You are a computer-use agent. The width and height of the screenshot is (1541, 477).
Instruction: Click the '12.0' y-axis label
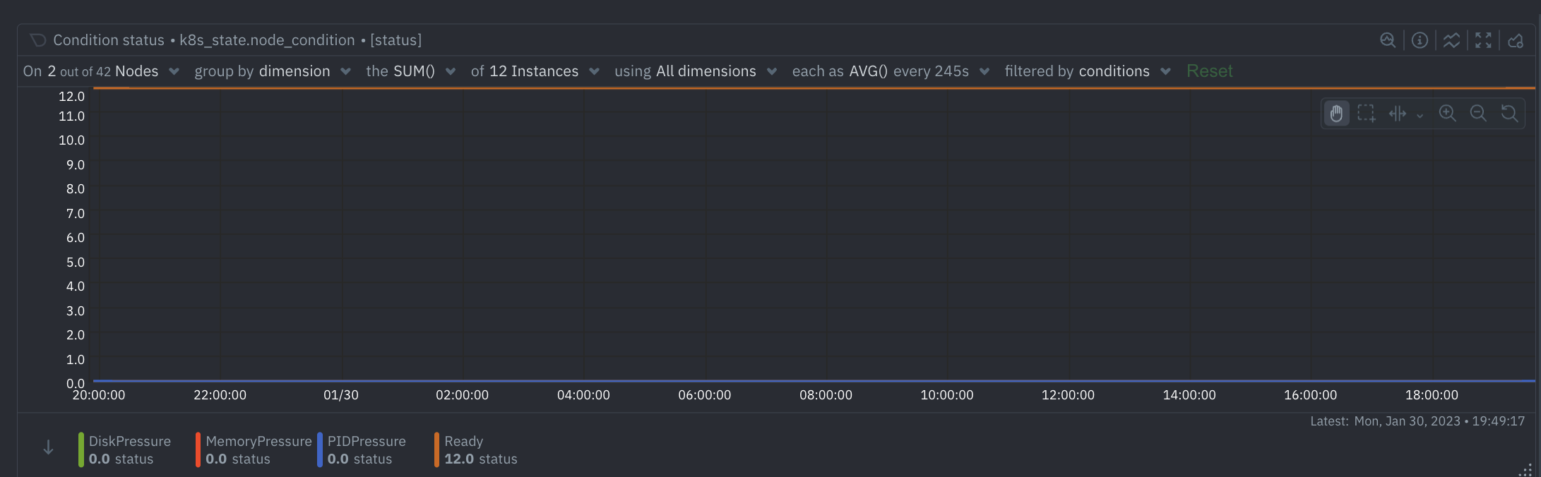[71, 97]
